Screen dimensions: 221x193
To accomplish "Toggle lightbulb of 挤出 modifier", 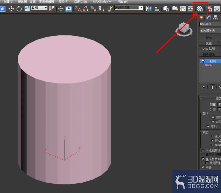I will click(203, 61).
